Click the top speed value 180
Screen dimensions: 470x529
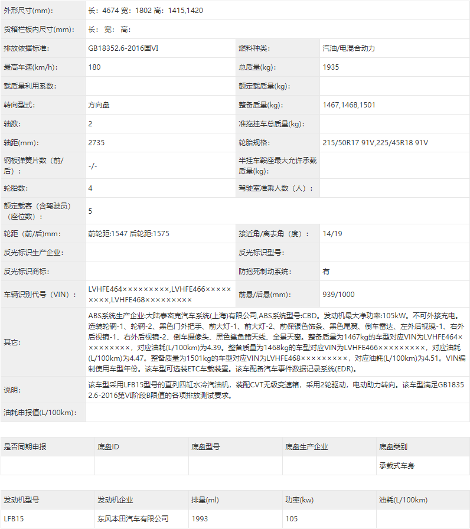pyautogui.click(x=94, y=67)
